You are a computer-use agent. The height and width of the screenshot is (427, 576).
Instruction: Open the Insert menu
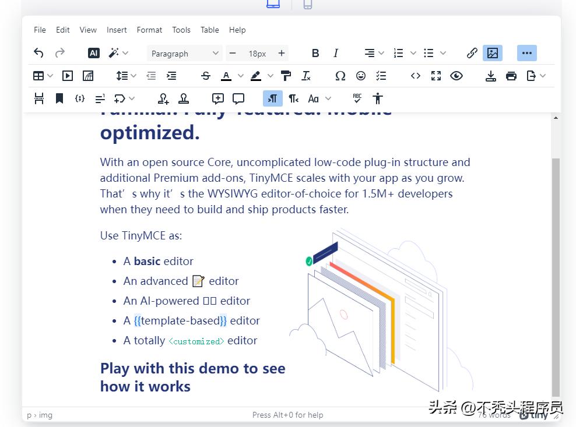117,30
